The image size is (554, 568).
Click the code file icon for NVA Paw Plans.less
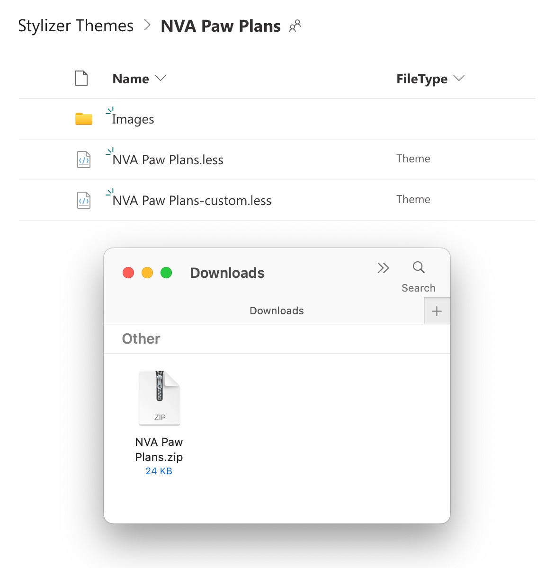[84, 160]
